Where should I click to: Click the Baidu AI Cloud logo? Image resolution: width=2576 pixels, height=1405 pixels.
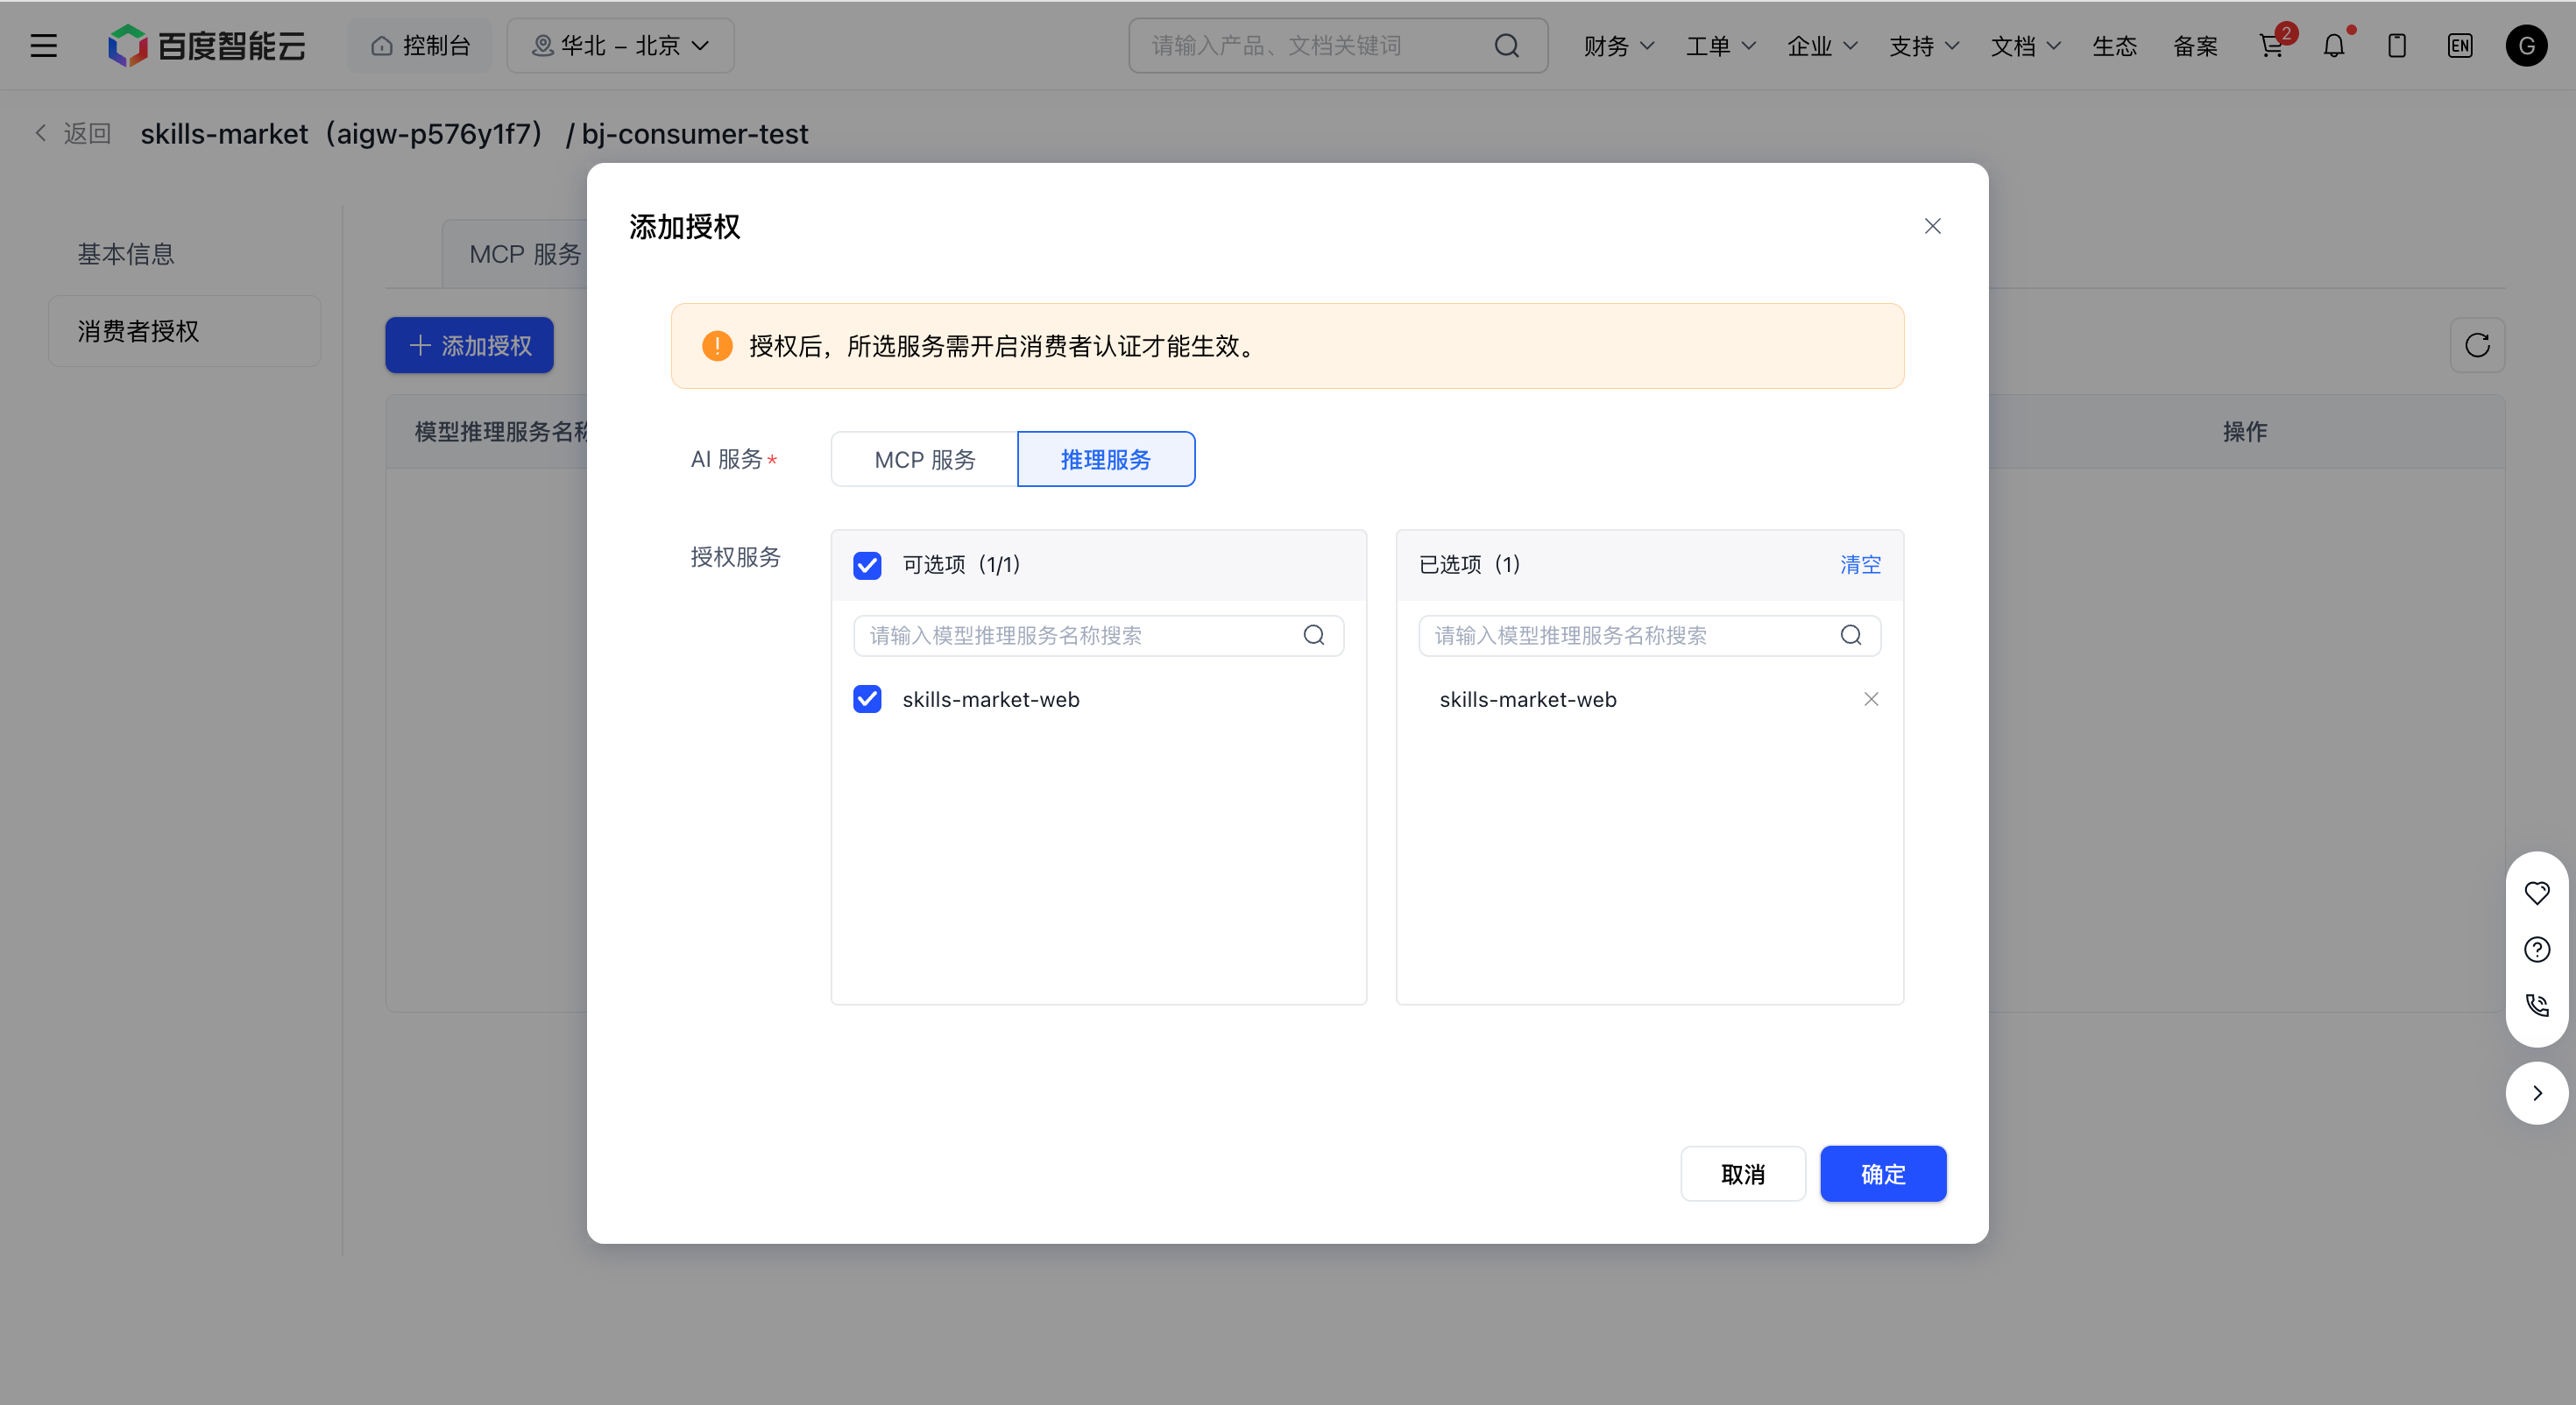(206, 46)
